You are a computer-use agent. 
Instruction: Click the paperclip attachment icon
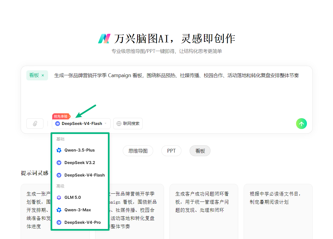click(x=35, y=124)
